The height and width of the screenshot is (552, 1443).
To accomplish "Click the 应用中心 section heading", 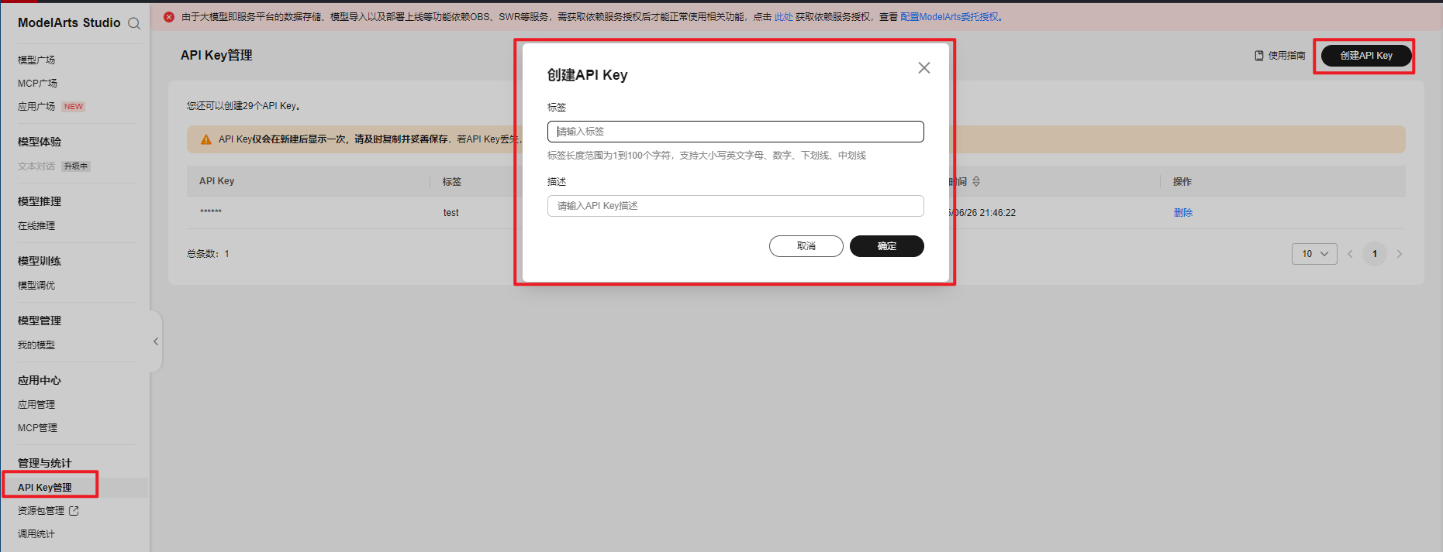I will tap(40, 381).
